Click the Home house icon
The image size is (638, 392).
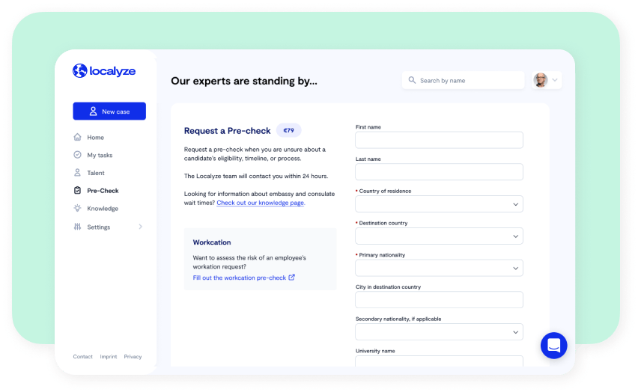[77, 137]
